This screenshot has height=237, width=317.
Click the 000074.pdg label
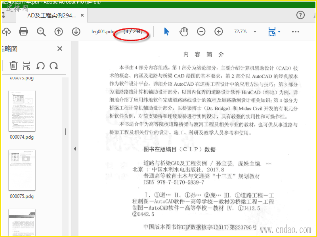(x=22, y=137)
